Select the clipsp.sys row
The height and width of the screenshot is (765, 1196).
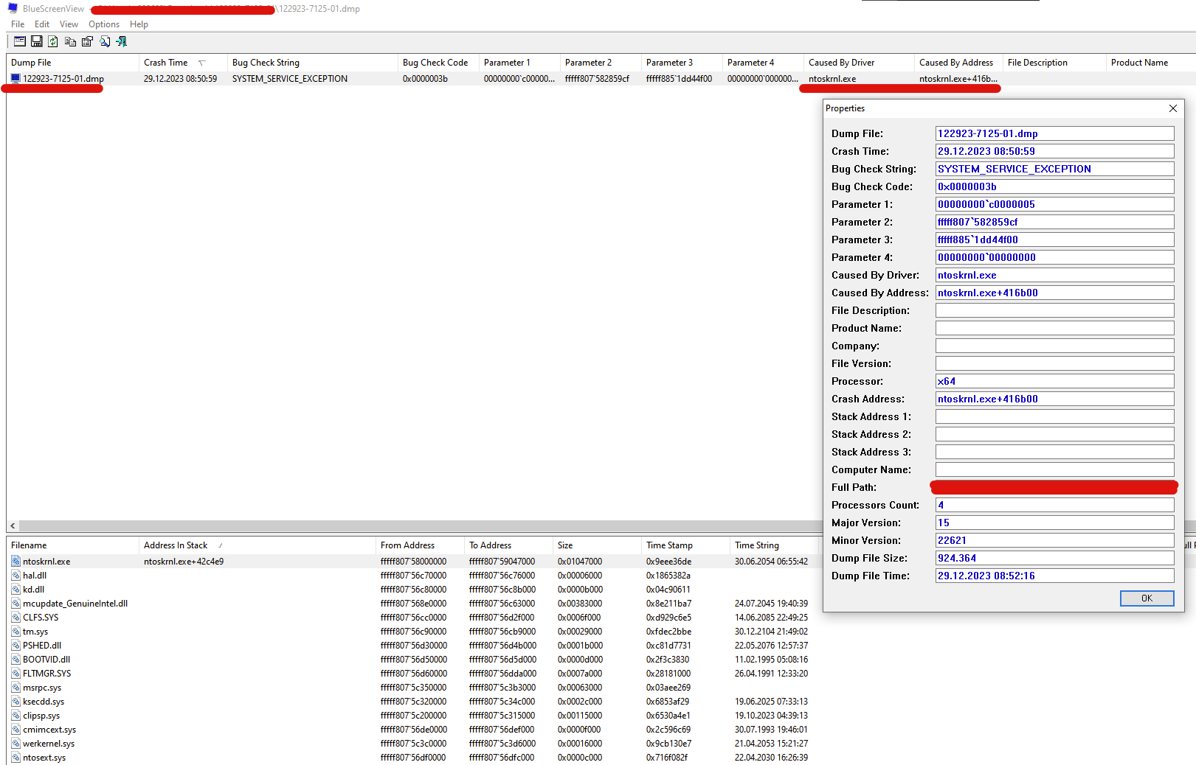point(413,716)
